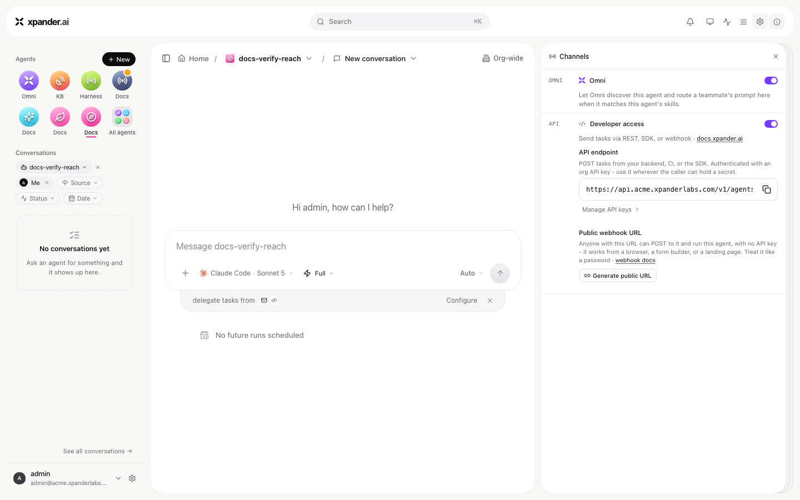Click the email icon in delegate banner

point(264,301)
